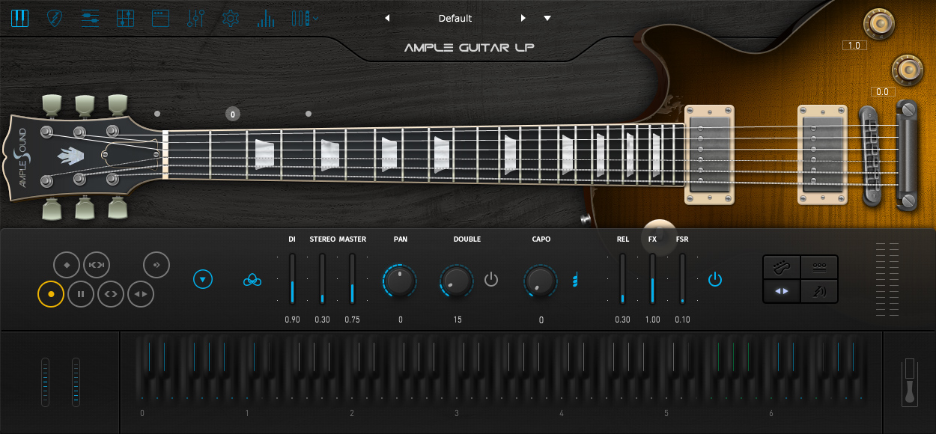
Task: Open the settings gear icon
Action: tap(231, 18)
